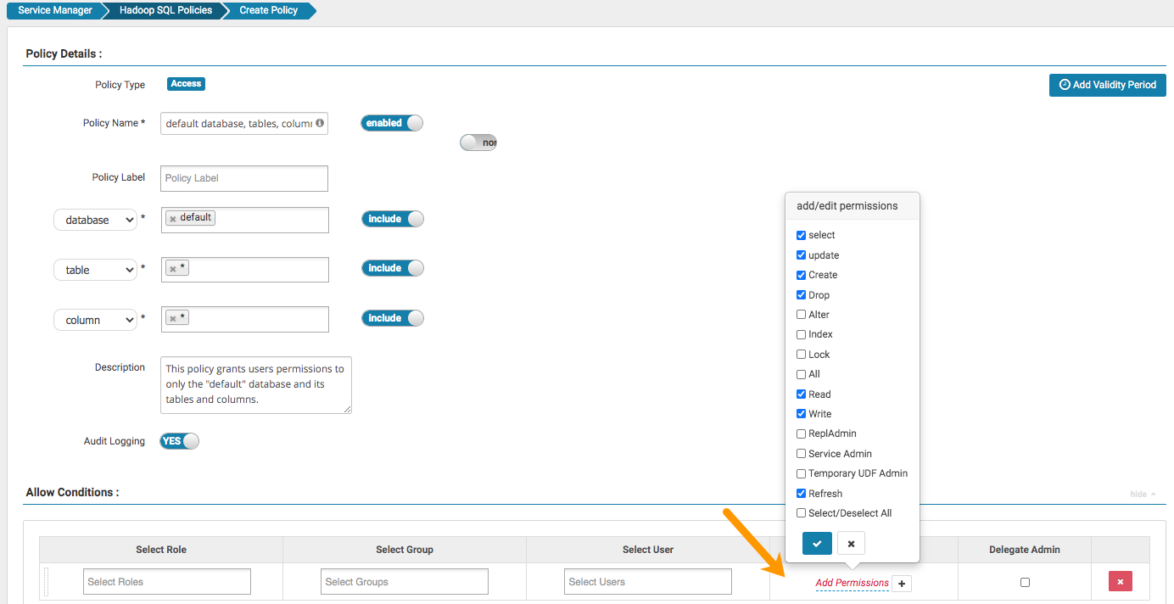Viewport: 1174px width, 604px height.
Task: Remove the allow condition row with red x
Action: point(1120,582)
